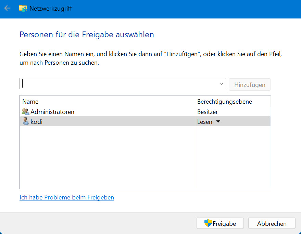Select the kodi user row
The height and width of the screenshot is (234, 301).
145,121
